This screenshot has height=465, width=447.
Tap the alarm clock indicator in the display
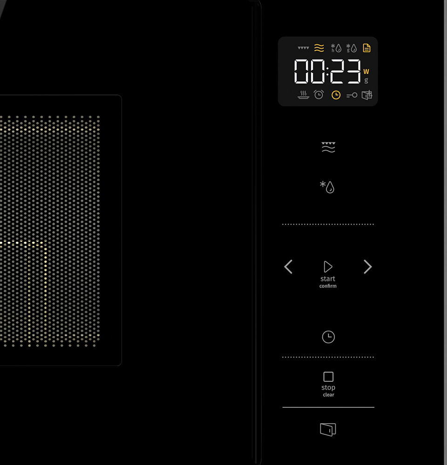[319, 95]
